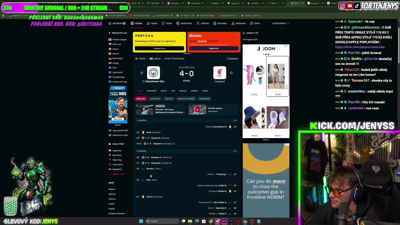The height and width of the screenshot is (225, 400).
Task: Open Liga mistrů pinned league
Action: [117, 72]
